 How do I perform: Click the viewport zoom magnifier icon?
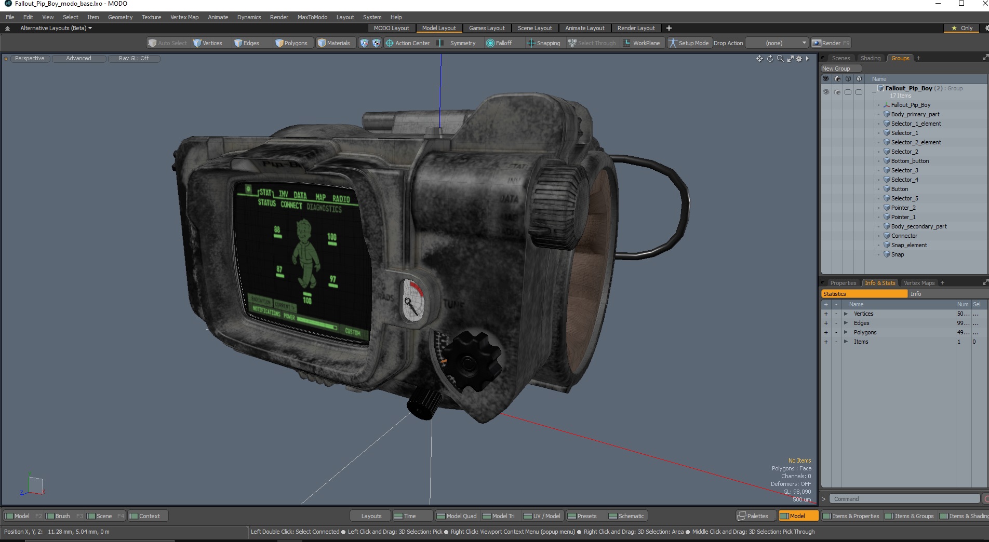coord(780,59)
